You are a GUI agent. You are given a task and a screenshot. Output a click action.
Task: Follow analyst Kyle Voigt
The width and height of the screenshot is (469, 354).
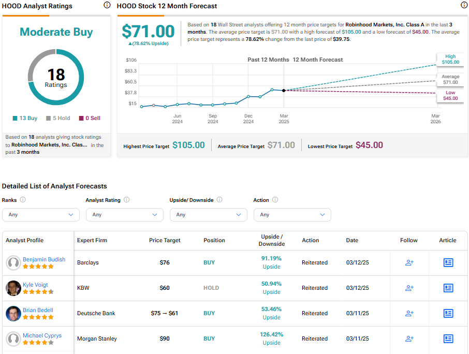[409, 288]
